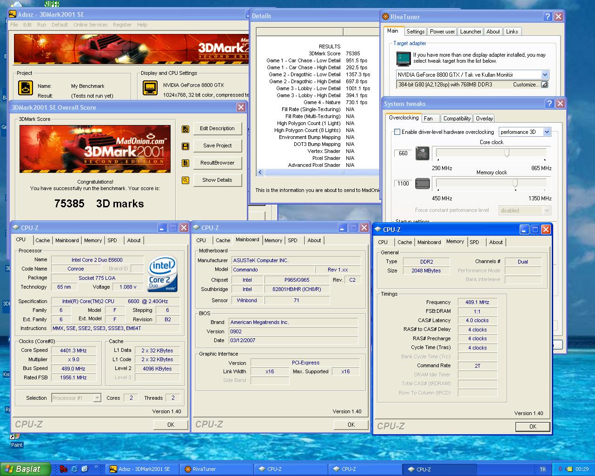Click the Internet Explorer quick launch icon
This screenshot has width=595, height=476.
(x=74, y=469)
